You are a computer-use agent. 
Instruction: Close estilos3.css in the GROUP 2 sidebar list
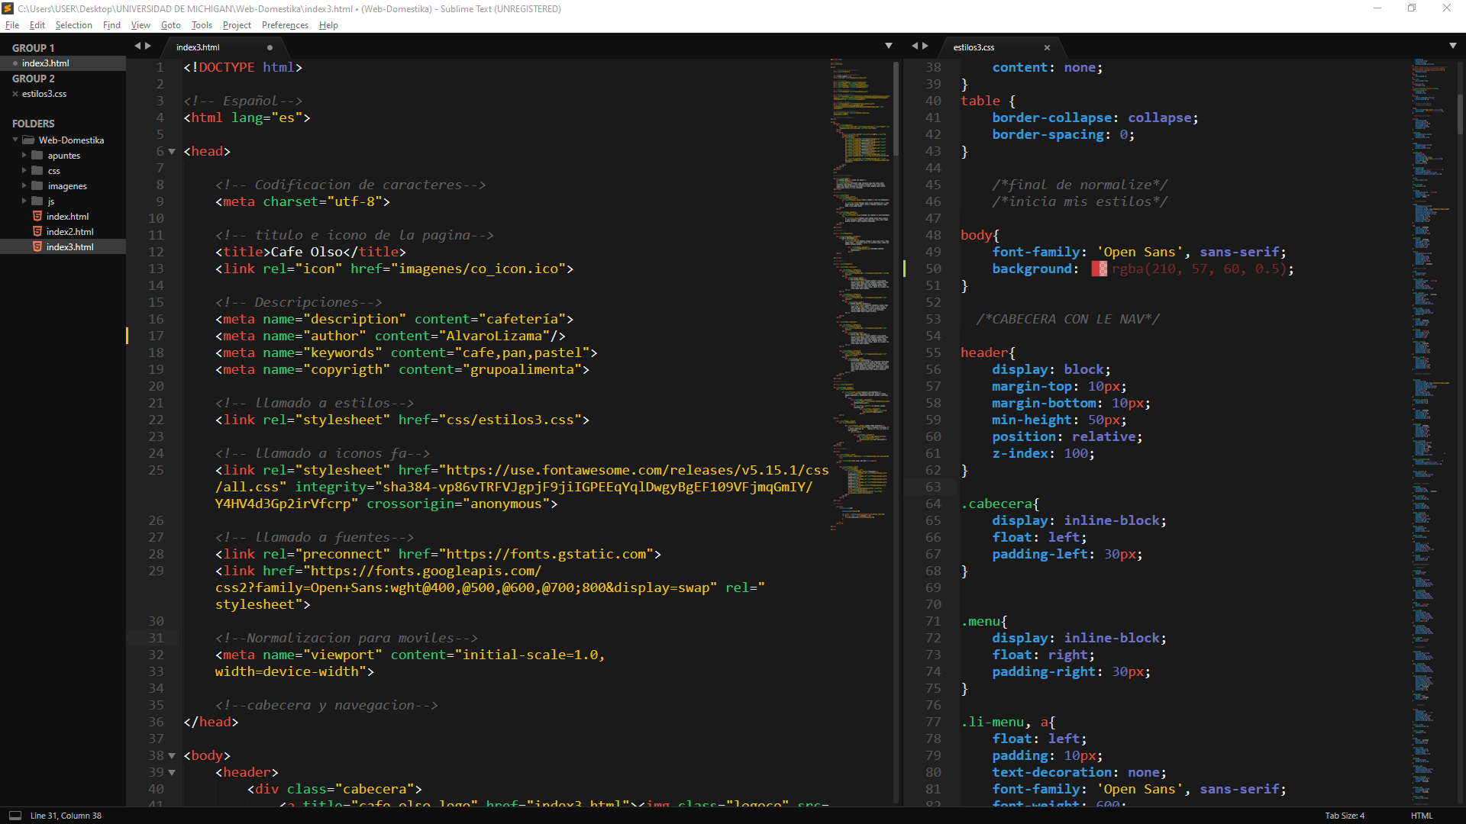click(15, 94)
